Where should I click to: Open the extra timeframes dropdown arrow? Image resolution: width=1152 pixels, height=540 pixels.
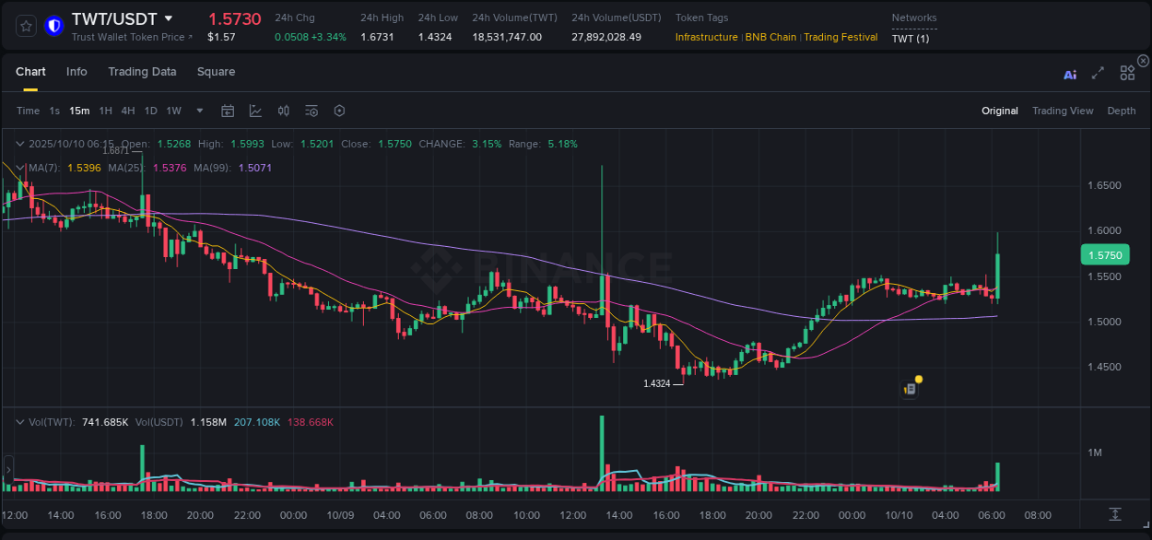pos(198,111)
